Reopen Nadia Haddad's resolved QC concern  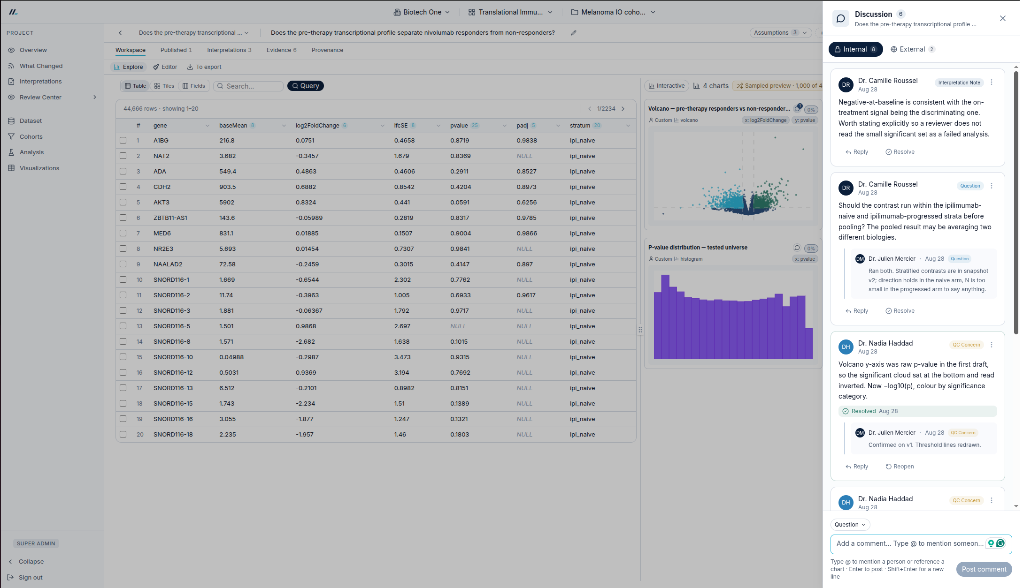tap(899, 467)
